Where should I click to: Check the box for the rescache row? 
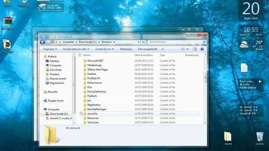81,114
